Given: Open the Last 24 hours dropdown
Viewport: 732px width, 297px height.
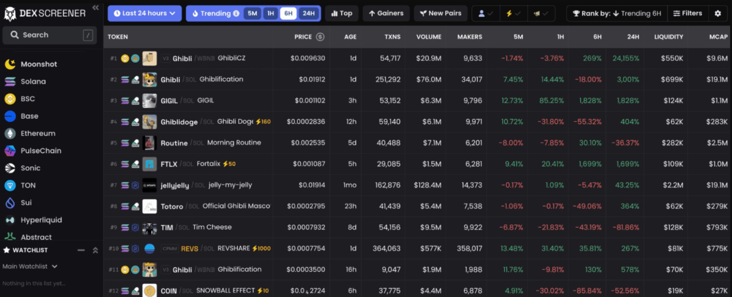Looking at the screenshot, I should (144, 13).
